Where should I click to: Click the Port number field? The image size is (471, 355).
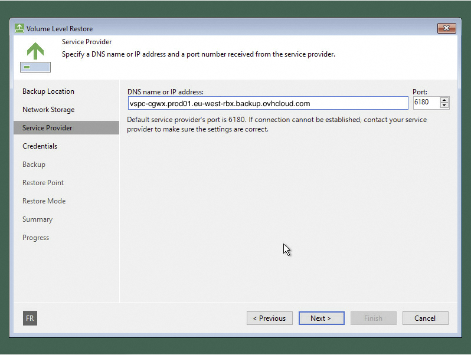tap(426, 103)
